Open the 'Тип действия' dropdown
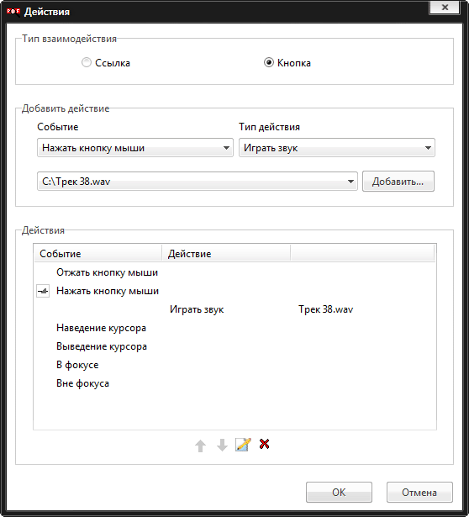 click(337, 148)
